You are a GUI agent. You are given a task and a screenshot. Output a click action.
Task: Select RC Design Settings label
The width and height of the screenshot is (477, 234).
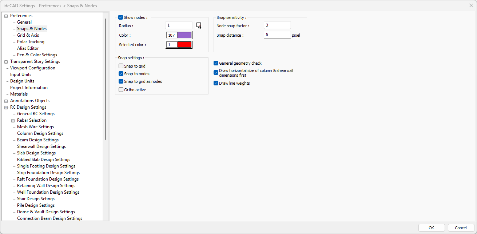[28, 107]
